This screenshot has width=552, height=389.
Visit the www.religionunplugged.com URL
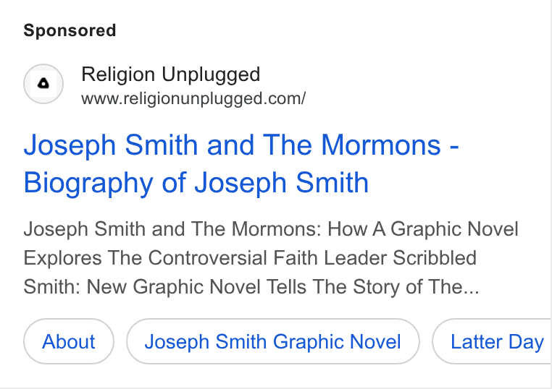pos(193,98)
